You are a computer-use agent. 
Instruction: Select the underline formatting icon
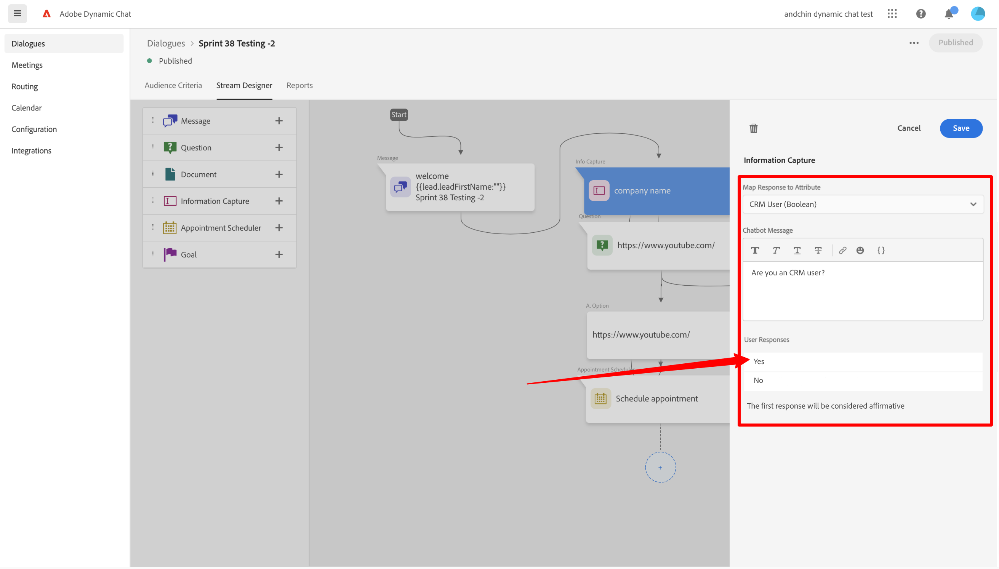(797, 251)
